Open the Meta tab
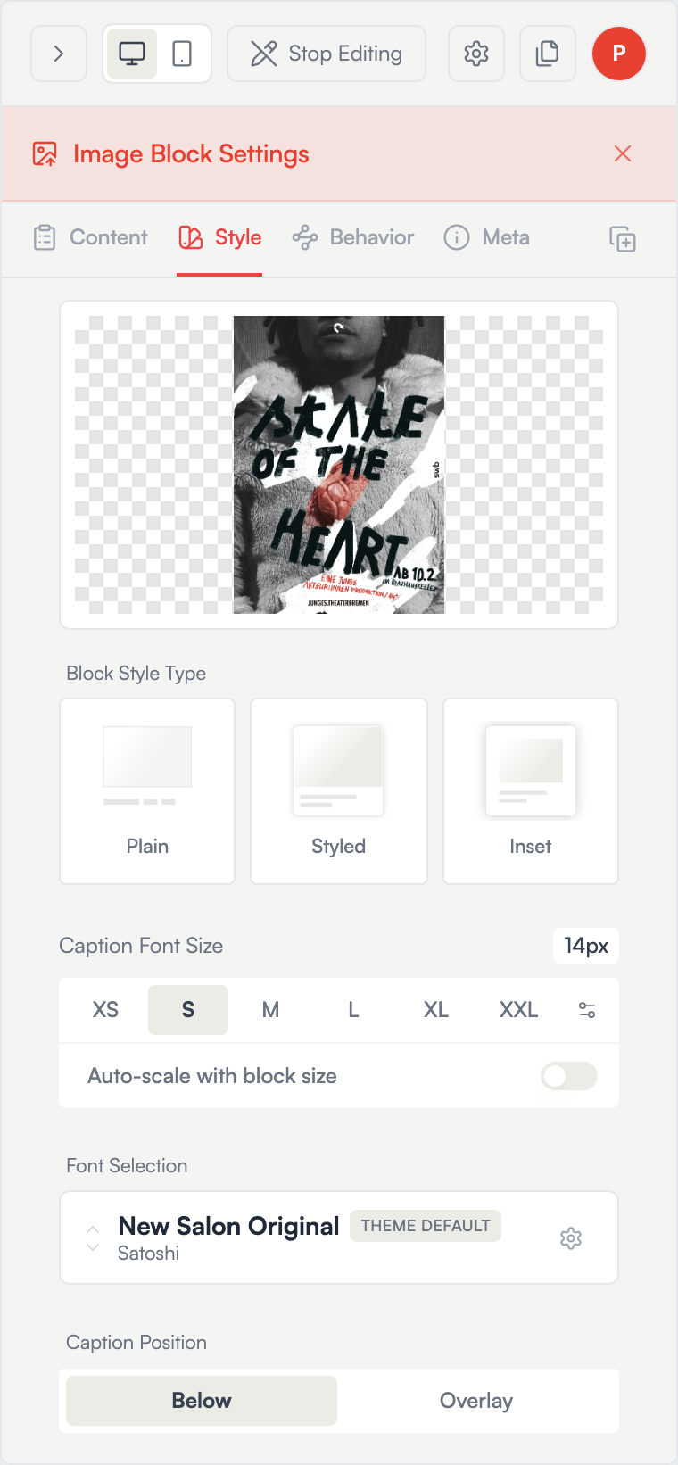The height and width of the screenshot is (1465, 678). click(487, 237)
